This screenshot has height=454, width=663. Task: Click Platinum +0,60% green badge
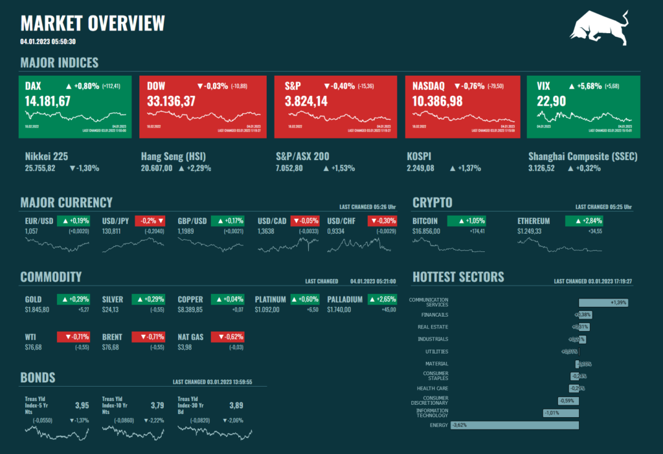(305, 300)
